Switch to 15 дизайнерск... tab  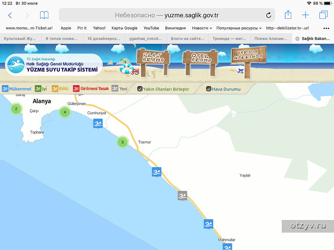point(104,39)
